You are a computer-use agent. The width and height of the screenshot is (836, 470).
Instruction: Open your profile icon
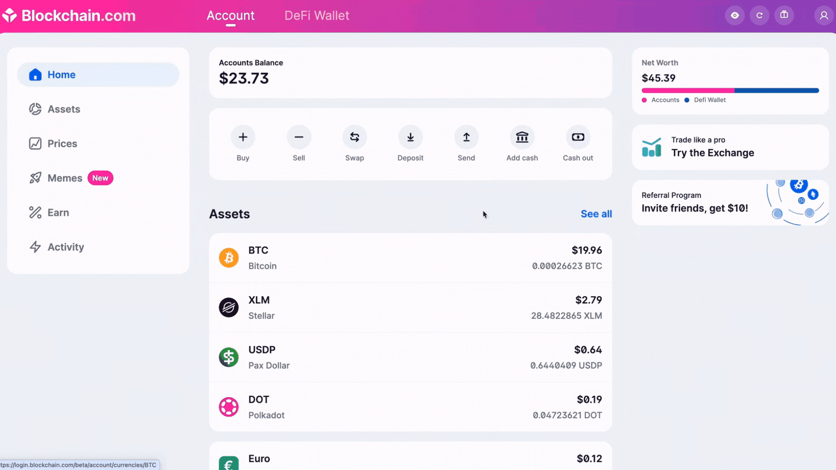click(x=823, y=15)
